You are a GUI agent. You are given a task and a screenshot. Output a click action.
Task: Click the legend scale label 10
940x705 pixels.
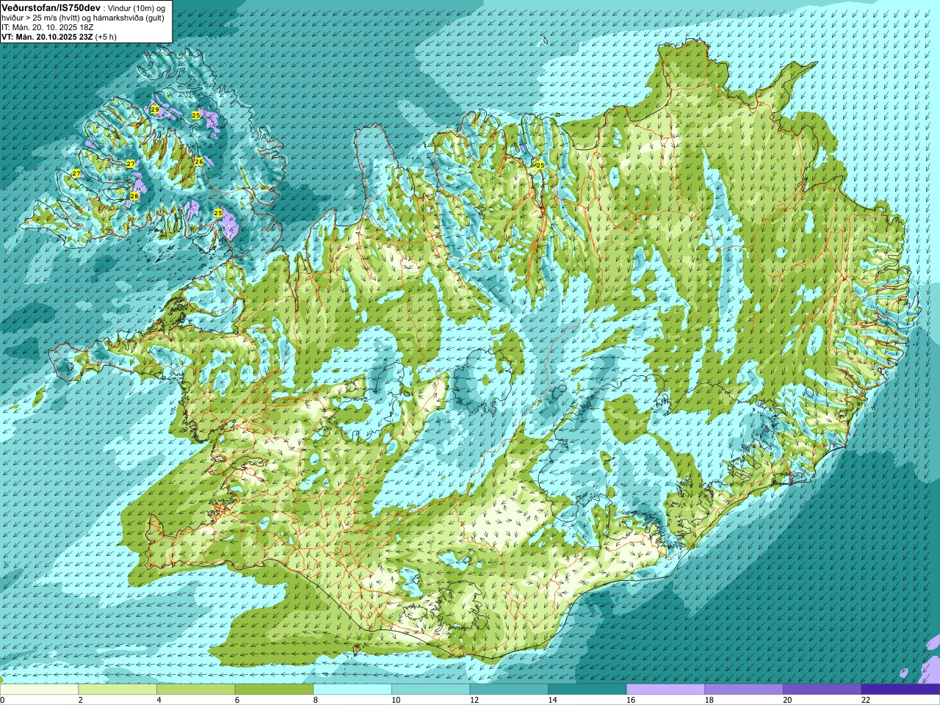point(396,700)
